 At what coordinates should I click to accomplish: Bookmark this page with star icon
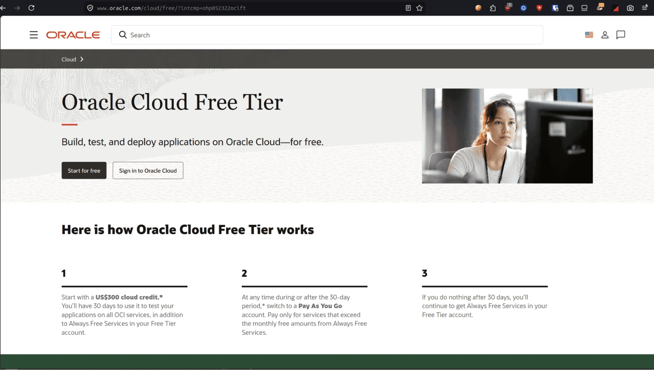click(419, 8)
